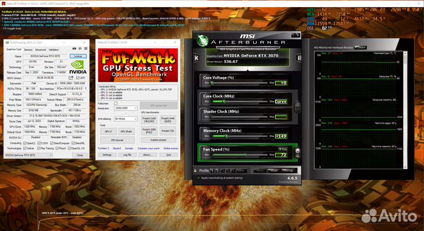Click the GPU-Z refresh icon
The image size is (424, 231).
coord(80,49)
